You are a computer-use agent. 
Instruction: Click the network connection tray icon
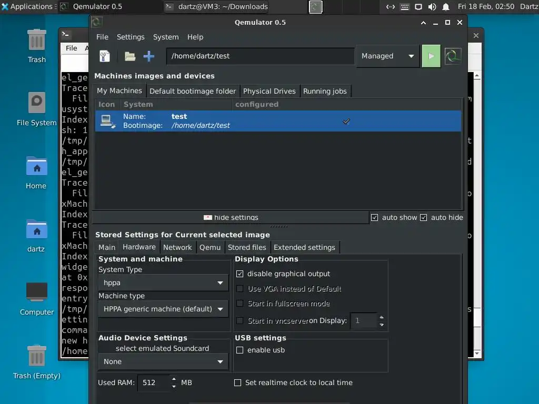tap(391, 7)
